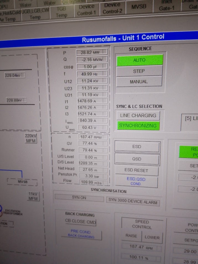Choose LINE CHARGING selection

pos(138,116)
